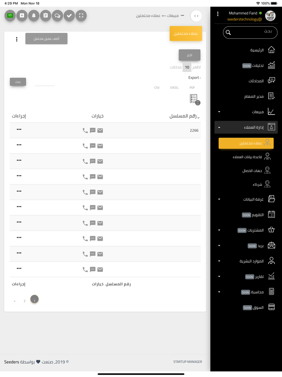Open the breadcrumb three-dots menu
This screenshot has height=377, width=282.
pos(182,16)
